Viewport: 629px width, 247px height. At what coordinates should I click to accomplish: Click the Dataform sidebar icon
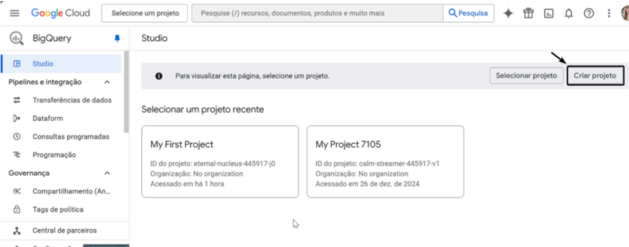tap(17, 118)
